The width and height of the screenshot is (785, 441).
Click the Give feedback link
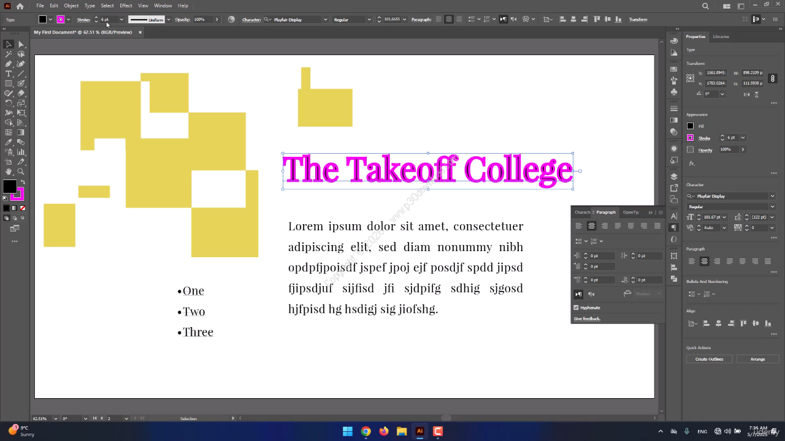click(587, 318)
